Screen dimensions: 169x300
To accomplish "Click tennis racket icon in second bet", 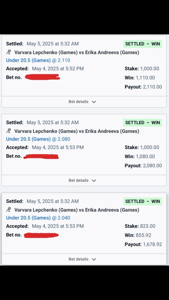I will tap(9, 131).
